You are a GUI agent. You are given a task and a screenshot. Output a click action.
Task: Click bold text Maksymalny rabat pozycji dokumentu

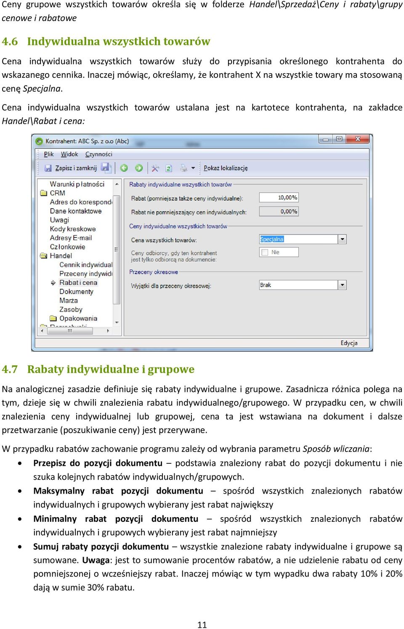pyautogui.click(x=118, y=491)
